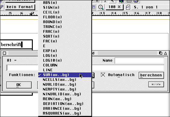Click the Überschrift text frame
This screenshot has height=117, width=170.
16,45
